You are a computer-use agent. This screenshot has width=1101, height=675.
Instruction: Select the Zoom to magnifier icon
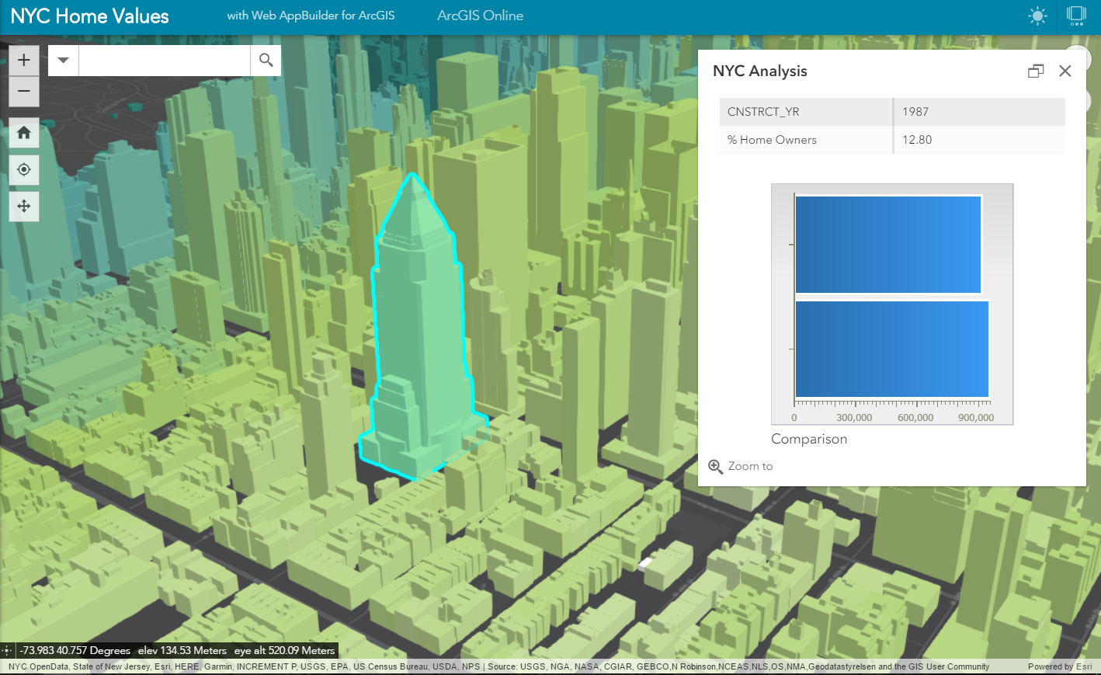(716, 466)
